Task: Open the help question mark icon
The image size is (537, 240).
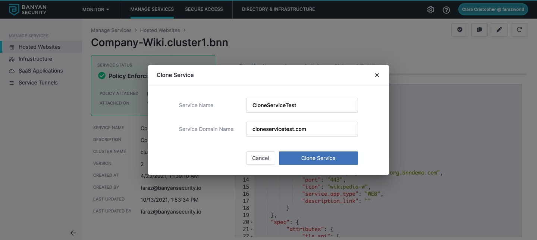Action: click(446, 10)
